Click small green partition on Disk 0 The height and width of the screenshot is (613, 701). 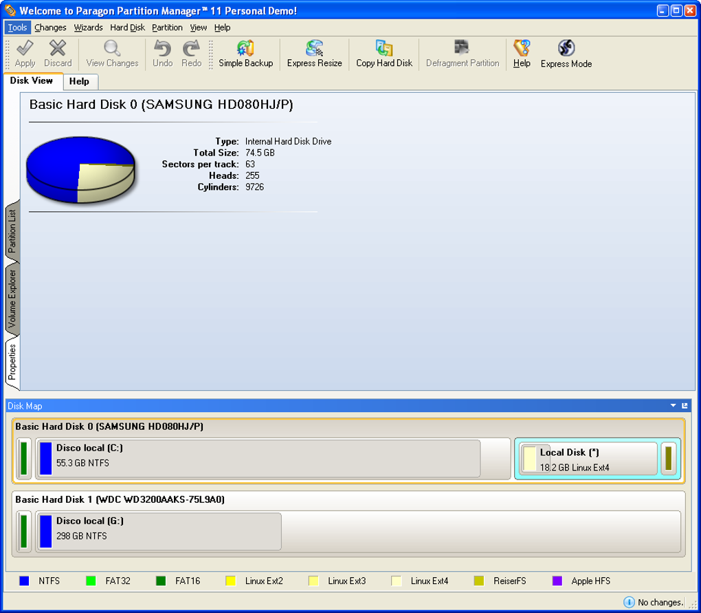pos(23,459)
